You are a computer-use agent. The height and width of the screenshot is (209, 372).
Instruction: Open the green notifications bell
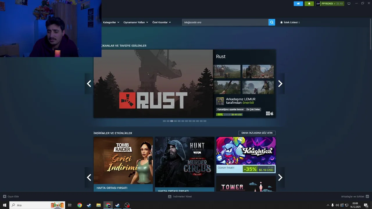coord(309,3)
